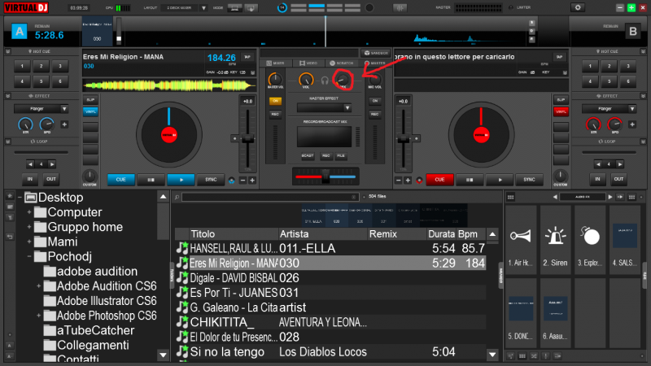The width and height of the screenshot is (651, 366).
Task: Collapse the Pochodj folder
Action: coord(29,257)
